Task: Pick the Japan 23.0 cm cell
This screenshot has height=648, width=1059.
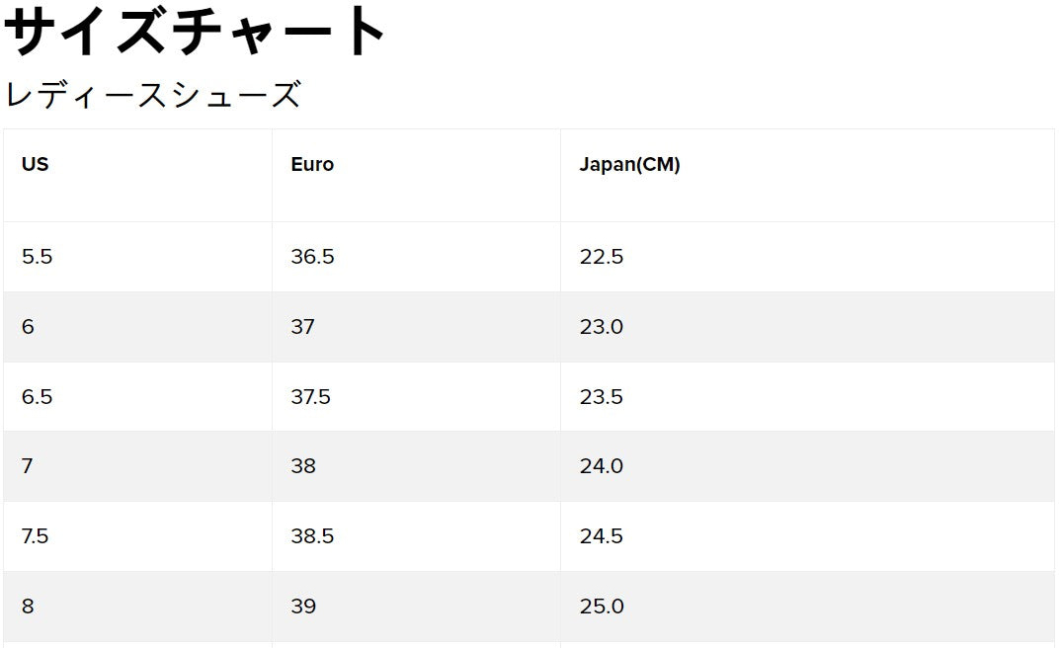Action: [x=602, y=327]
